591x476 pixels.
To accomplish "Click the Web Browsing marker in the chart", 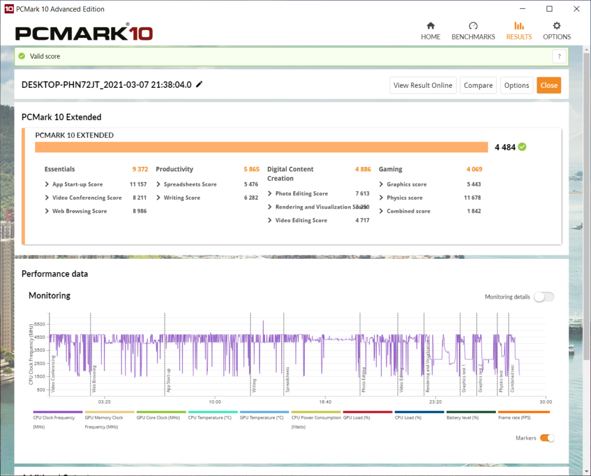I will coord(94,379).
